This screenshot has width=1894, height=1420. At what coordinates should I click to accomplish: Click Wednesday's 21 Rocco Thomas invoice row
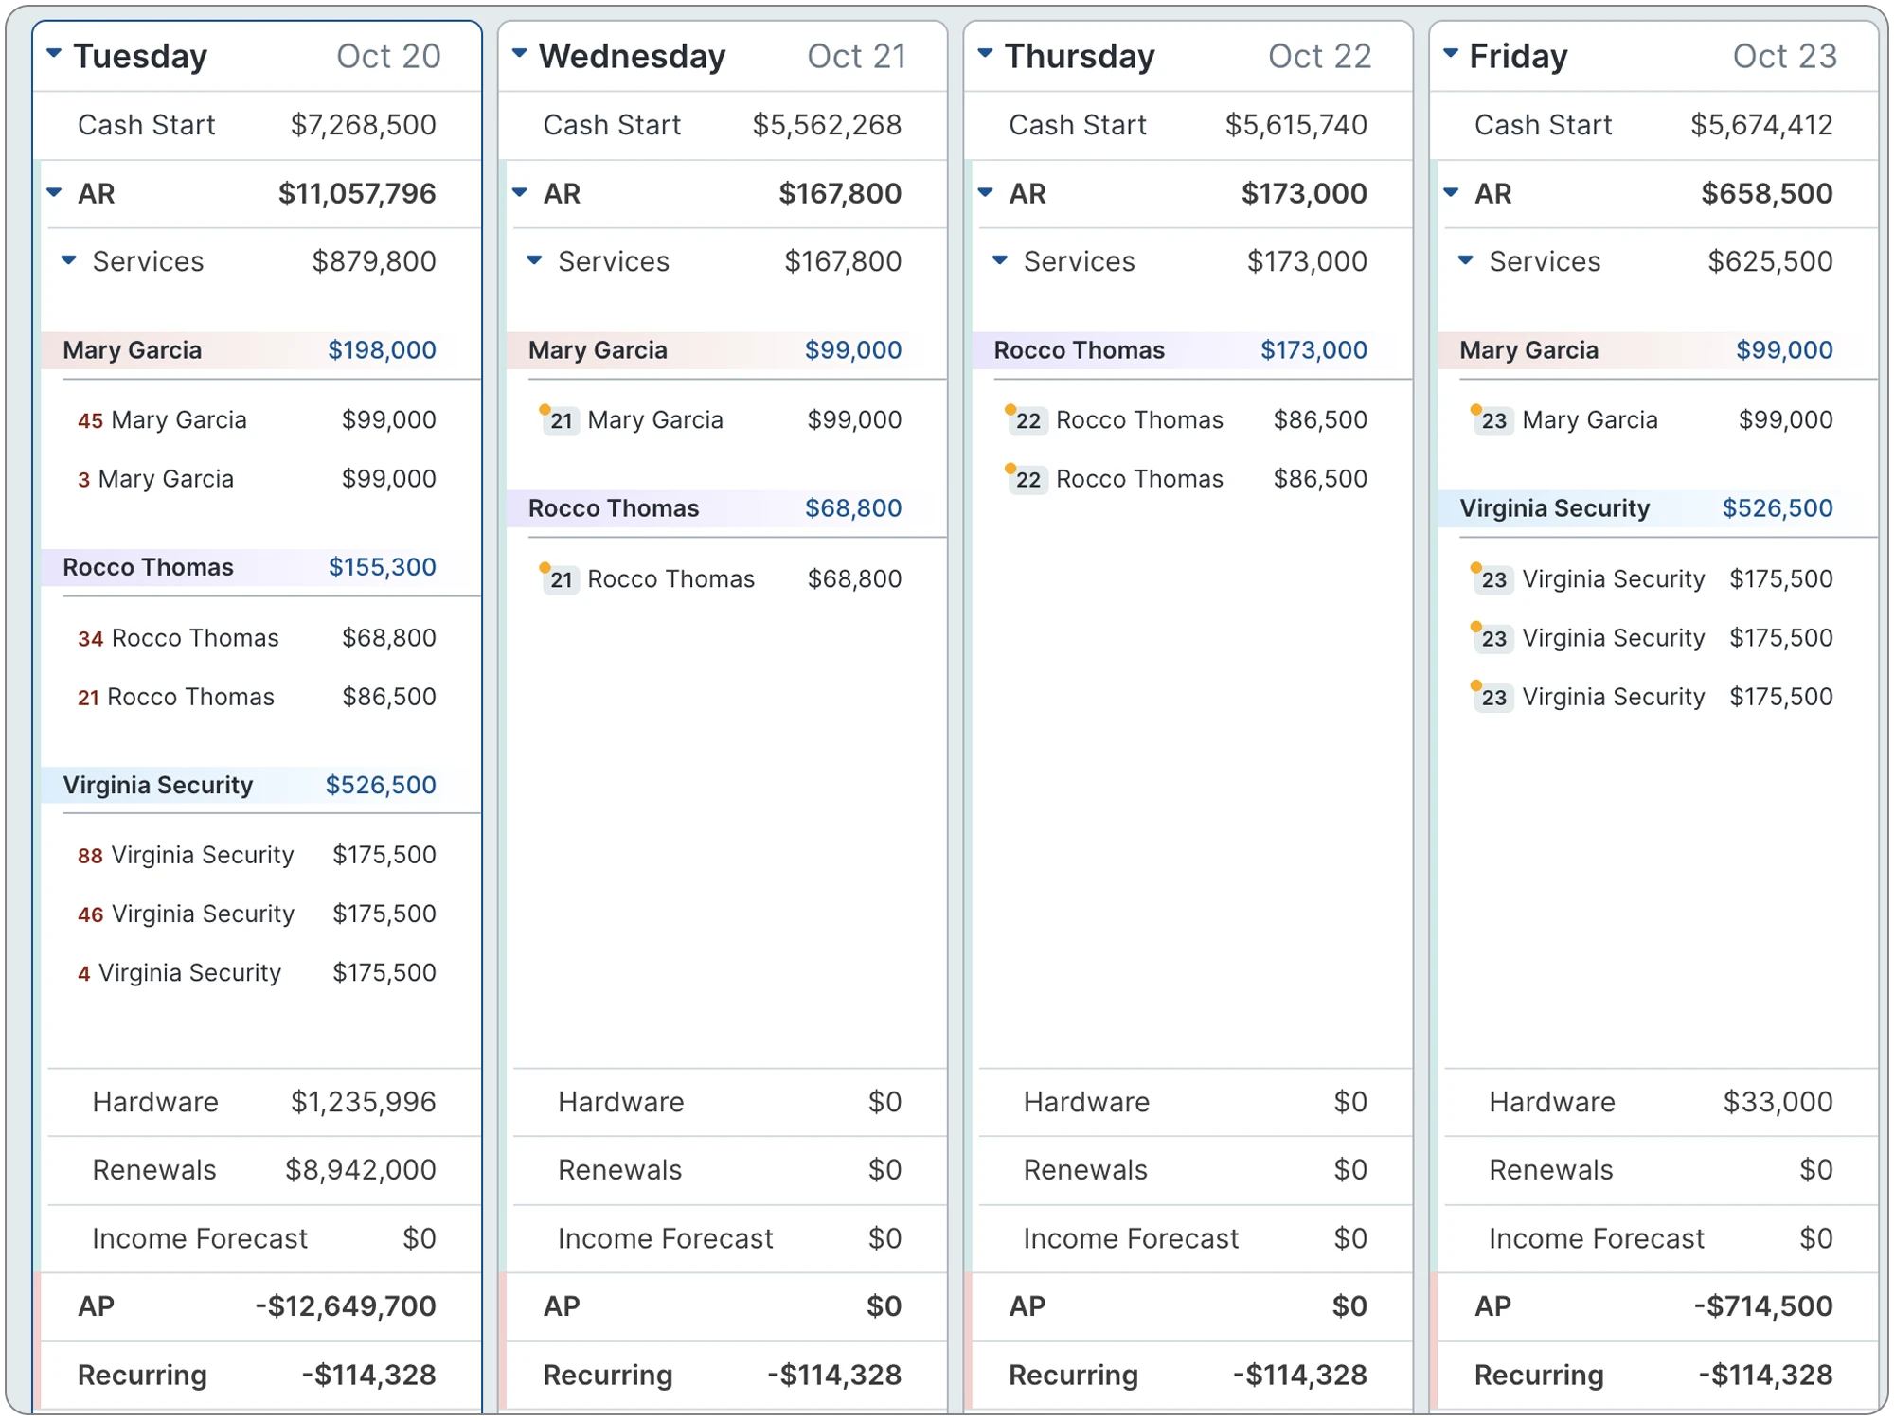point(722,578)
